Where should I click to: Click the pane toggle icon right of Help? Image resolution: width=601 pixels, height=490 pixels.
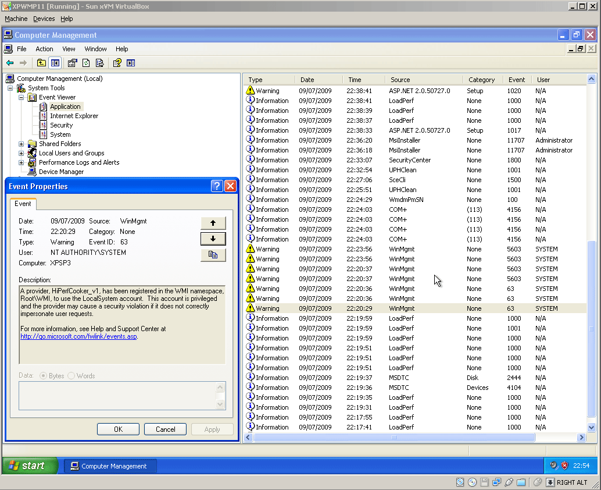[x=131, y=63]
